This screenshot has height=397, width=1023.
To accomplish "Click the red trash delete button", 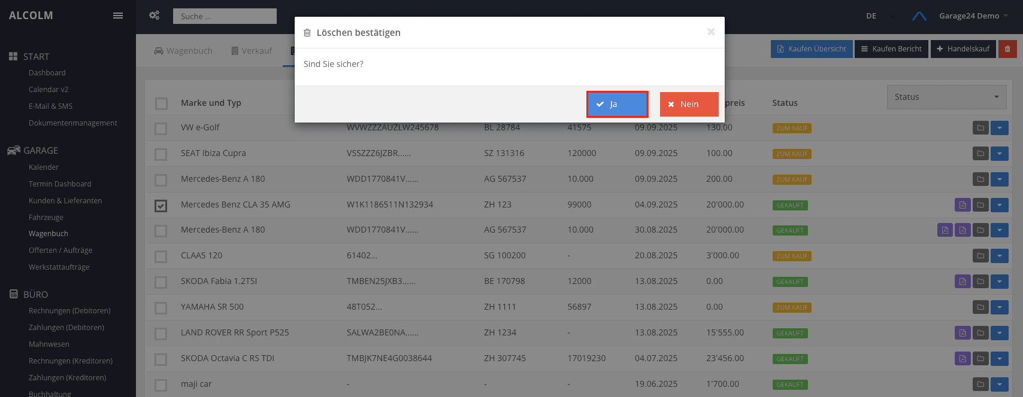I will 1007,49.
